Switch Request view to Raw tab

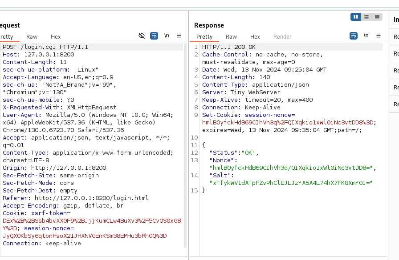tap(32, 37)
